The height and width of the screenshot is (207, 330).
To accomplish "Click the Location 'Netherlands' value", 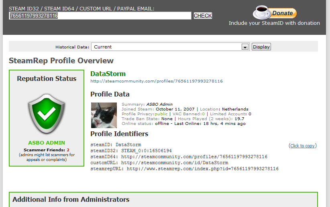I will click(235, 109).
